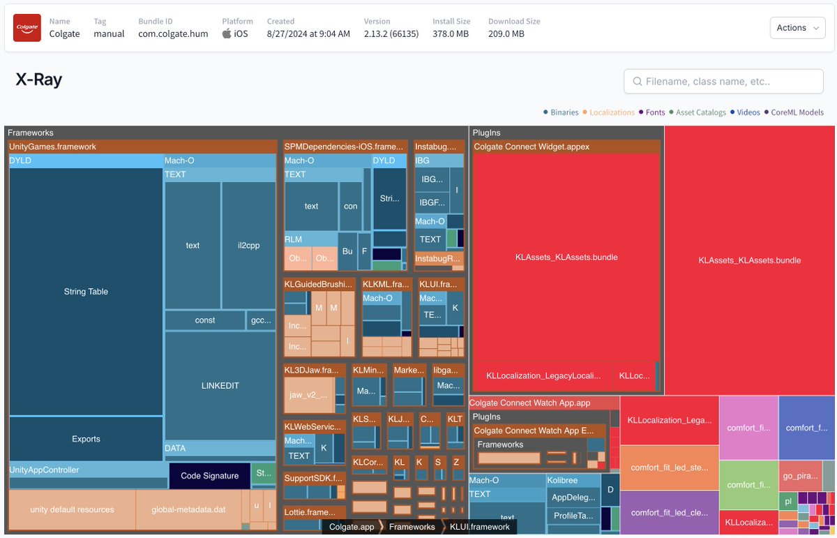Toggle the Videos legend filter
Image resolution: width=837 pixels, height=538 pixels.
(x=746, y=112)
